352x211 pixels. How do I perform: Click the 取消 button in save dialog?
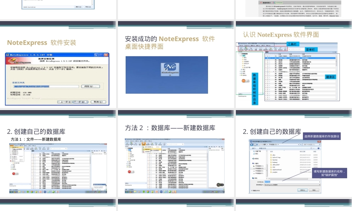pos(314,190)
